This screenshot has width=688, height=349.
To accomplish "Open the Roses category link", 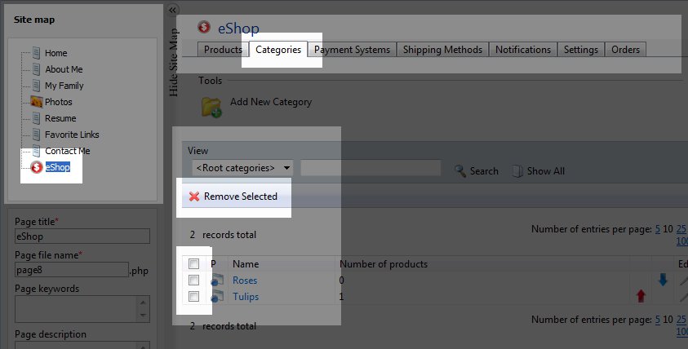I will pos(245,281).
